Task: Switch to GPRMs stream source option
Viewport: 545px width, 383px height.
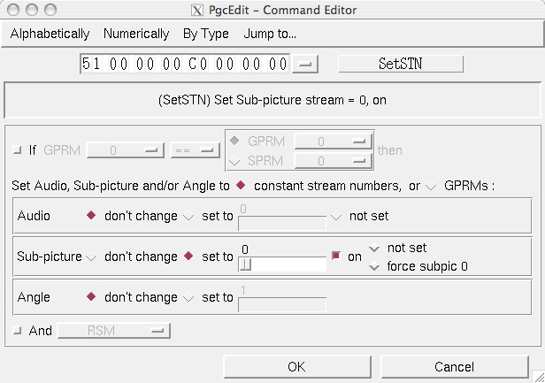Action: (431, 186)
